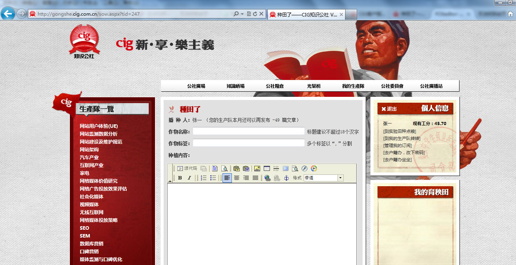Click the paste as plain text icon
Screen dimensions: 516x265
[x=237, y=169]
